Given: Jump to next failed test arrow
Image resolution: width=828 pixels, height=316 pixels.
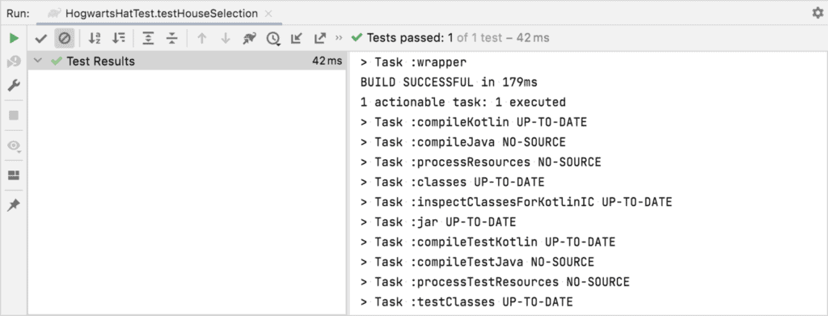Looking at the screenshot, I should 226,38.
